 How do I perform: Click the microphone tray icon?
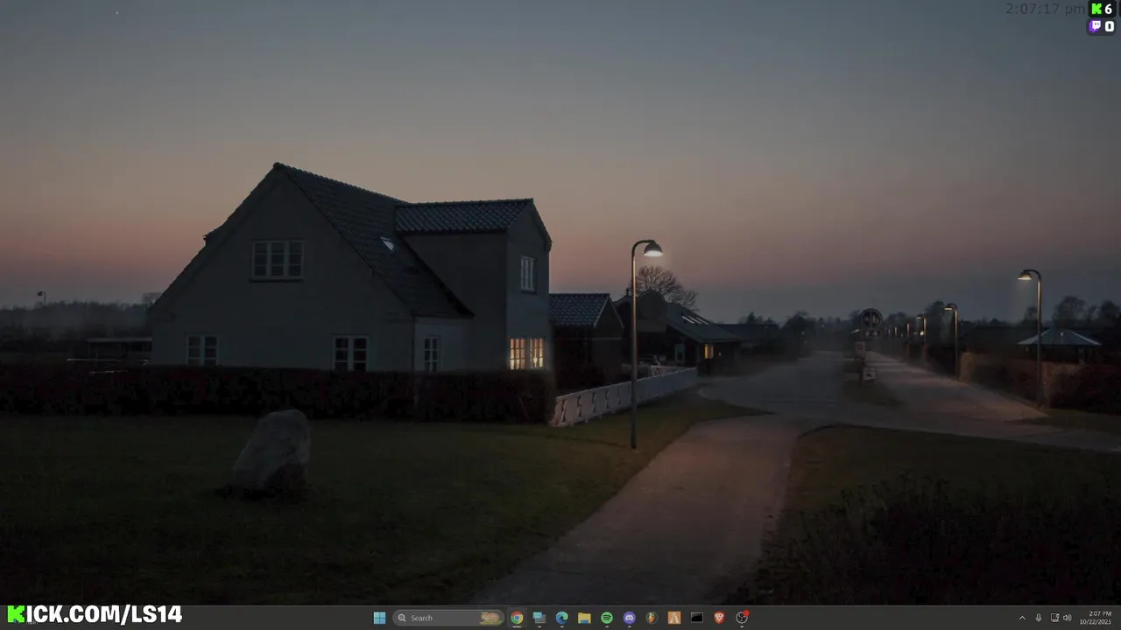[1039, 618]
